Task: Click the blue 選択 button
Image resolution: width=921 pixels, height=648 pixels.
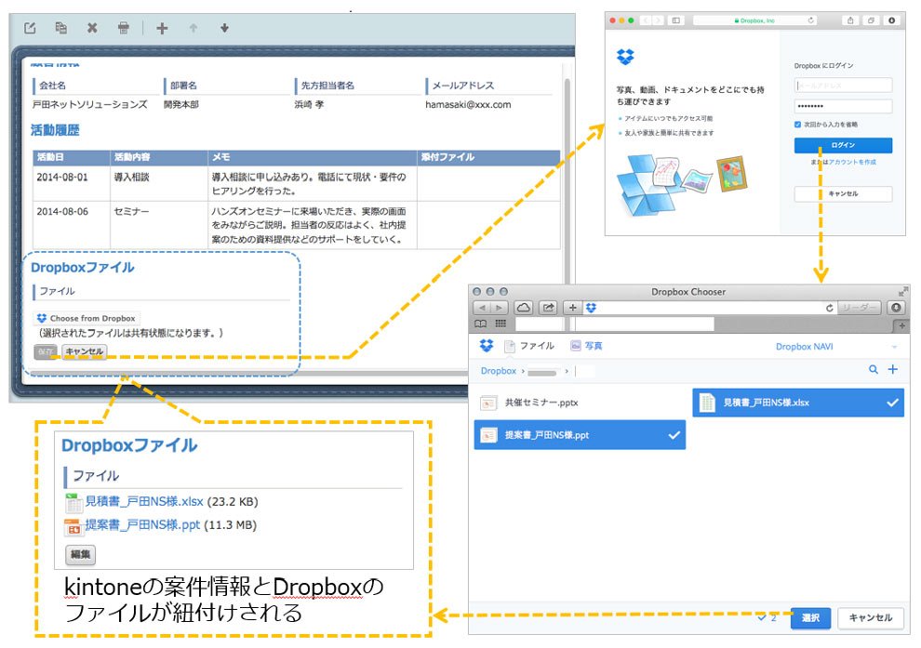Action: pos(810,617)
